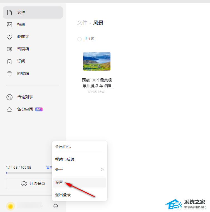Expand the 关于 submenu arrow
This screenshot has width=210, height=212.
[x=102, y=169]
